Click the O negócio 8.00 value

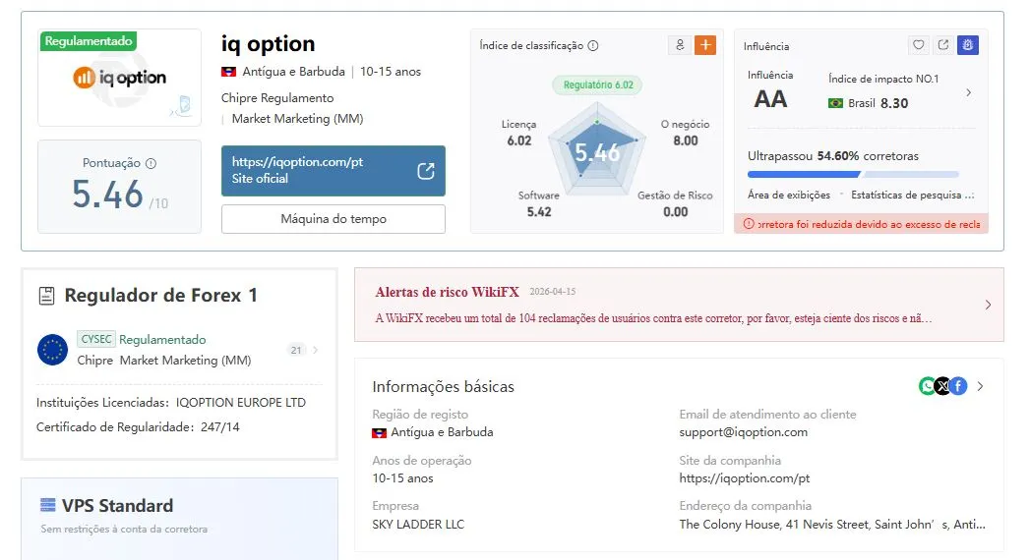point(685,141)
